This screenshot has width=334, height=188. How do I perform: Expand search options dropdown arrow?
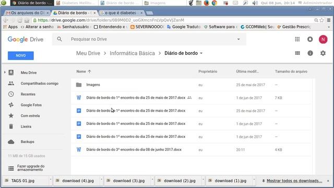pos(238,39)
